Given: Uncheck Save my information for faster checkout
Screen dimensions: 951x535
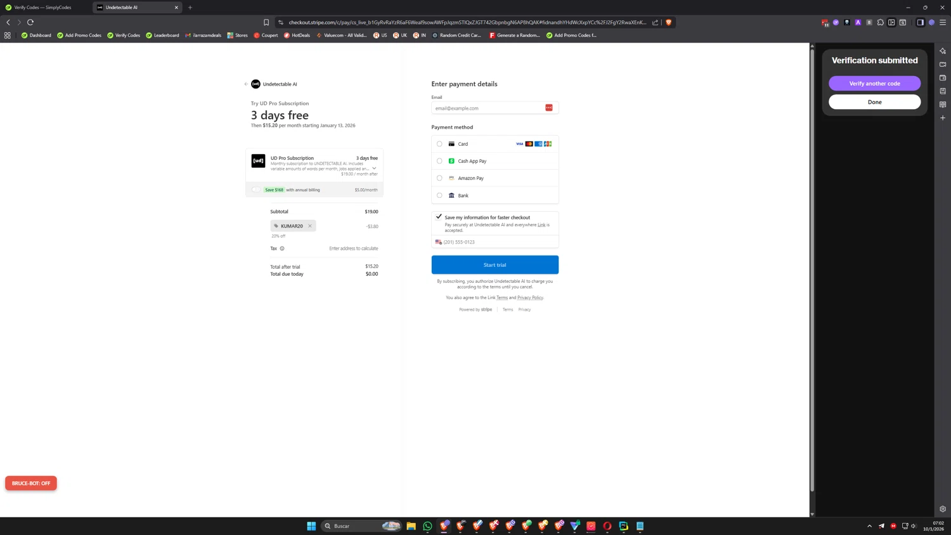Looking at the screenshot, I should [439, 217].
